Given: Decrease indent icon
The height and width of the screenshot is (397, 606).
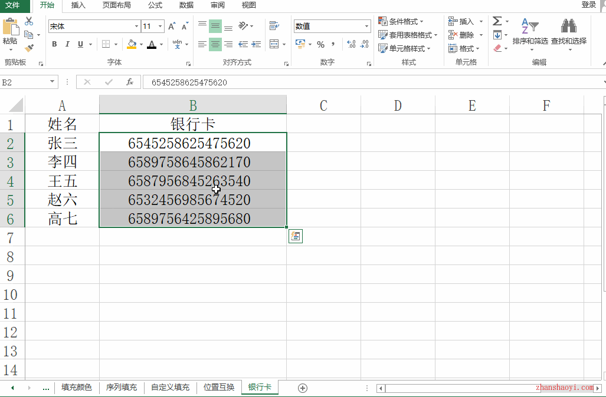Looking at the screenshot, I should click(243, 44).
